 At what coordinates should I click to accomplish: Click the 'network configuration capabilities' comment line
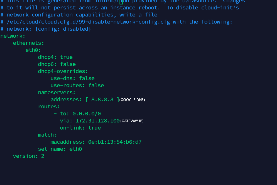pos(79,15)
